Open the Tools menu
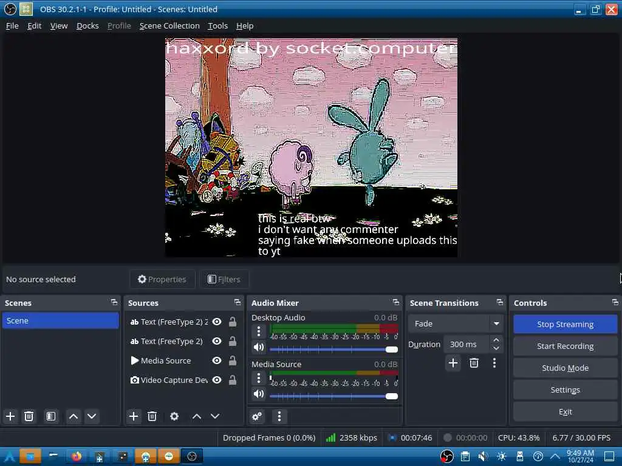622x466 pixels. [218, 25]
